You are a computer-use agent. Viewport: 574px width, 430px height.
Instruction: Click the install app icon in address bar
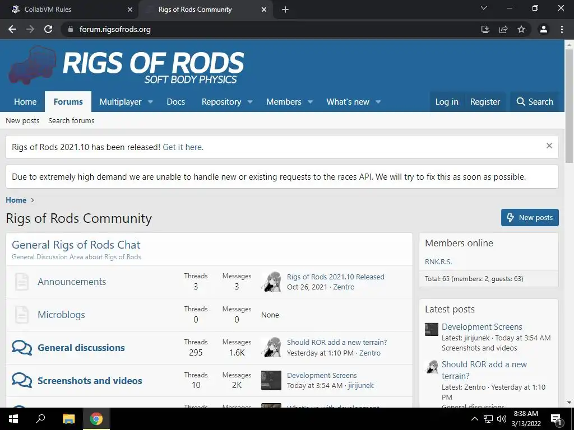coord(485,29)
